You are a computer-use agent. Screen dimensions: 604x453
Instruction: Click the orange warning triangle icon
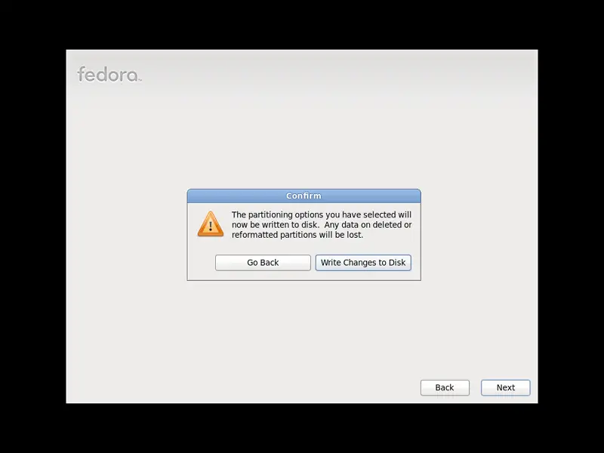click(x=211, y=223)
